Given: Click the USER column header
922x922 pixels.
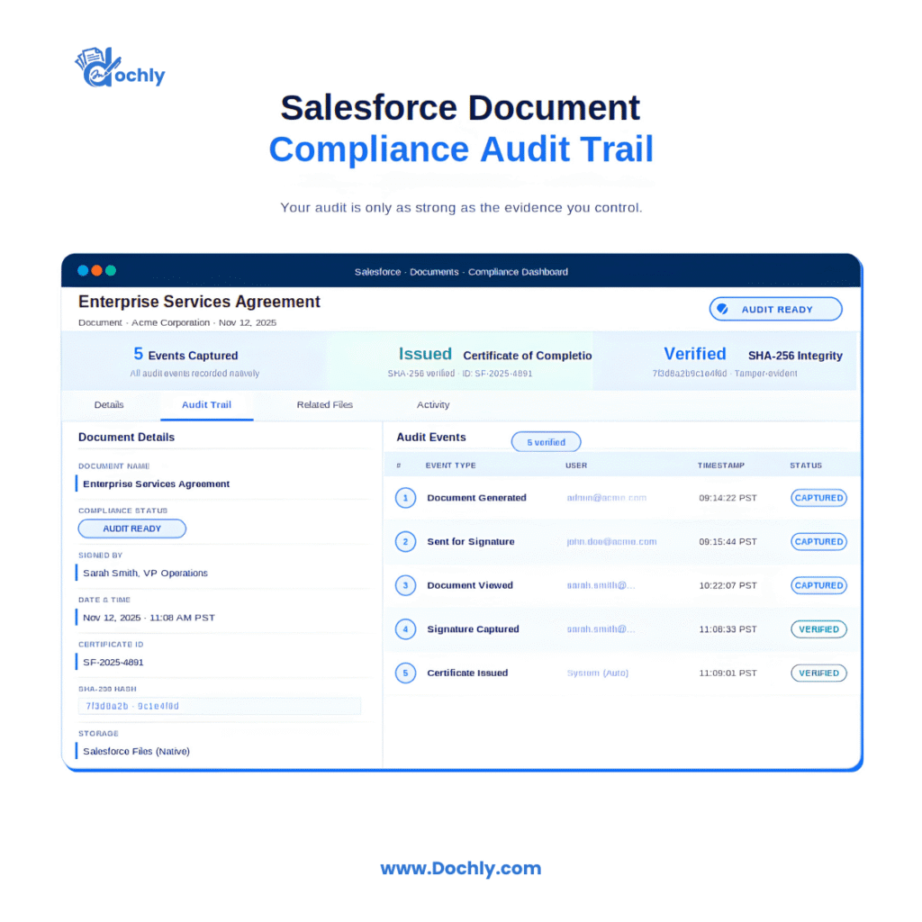Looking at the screenshot, I should click(x=576, y=466).
